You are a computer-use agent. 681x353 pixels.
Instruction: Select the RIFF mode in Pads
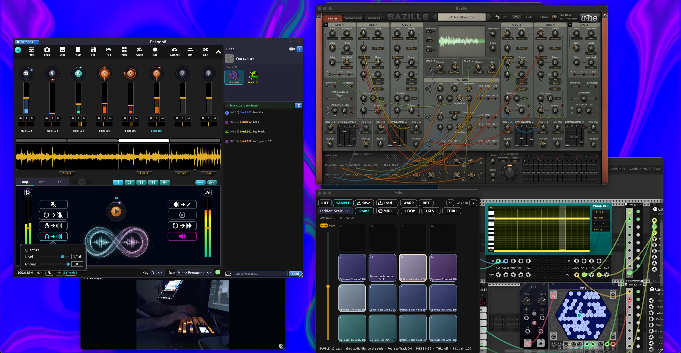point(325,203)
